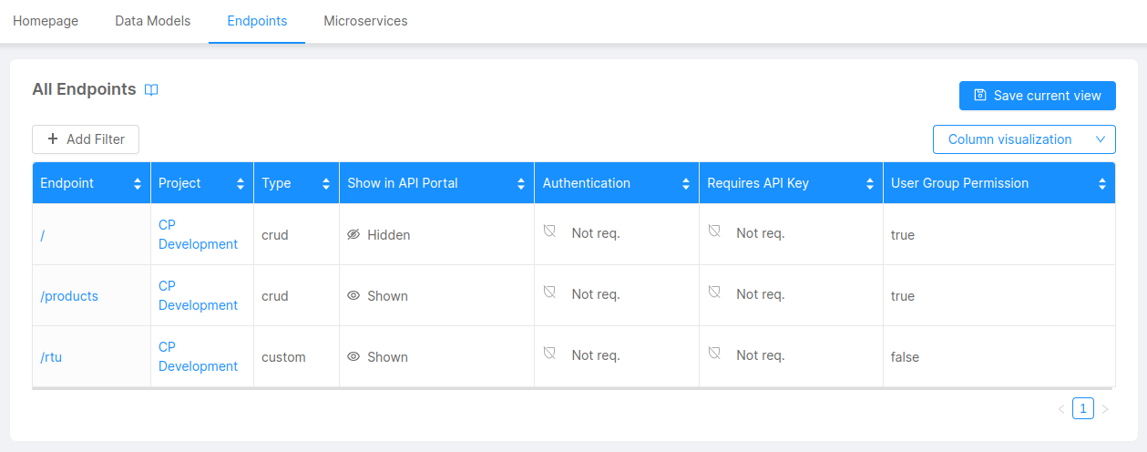Screen dimensions: 1147x452
Task: Go to next page arrow in pagination
Action: (1105, 409)
